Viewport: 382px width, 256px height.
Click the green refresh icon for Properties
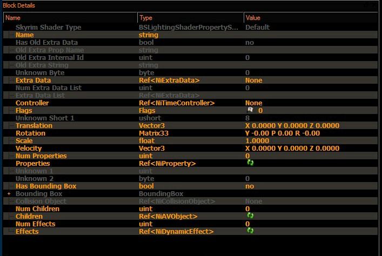point(250,163)
